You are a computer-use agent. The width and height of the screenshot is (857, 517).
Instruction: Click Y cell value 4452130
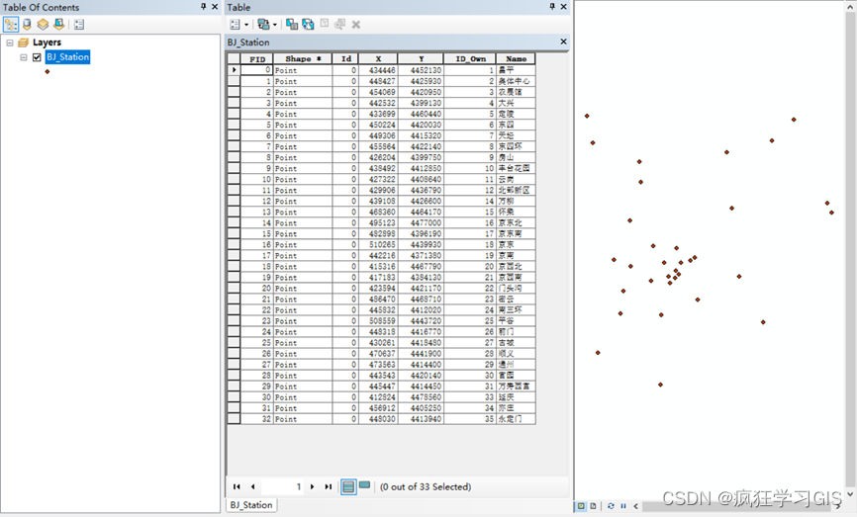pyautogui.click(x=421, y=70)
